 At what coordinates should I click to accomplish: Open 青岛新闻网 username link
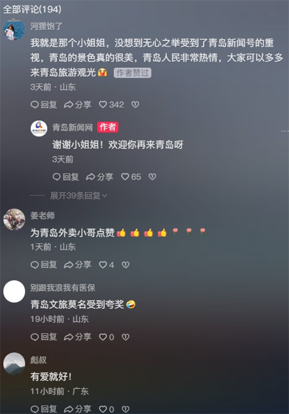click(x=73, y=127)
